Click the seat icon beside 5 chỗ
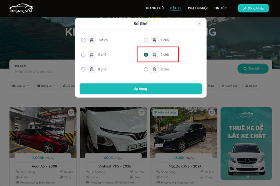 (x=92, y=55)
